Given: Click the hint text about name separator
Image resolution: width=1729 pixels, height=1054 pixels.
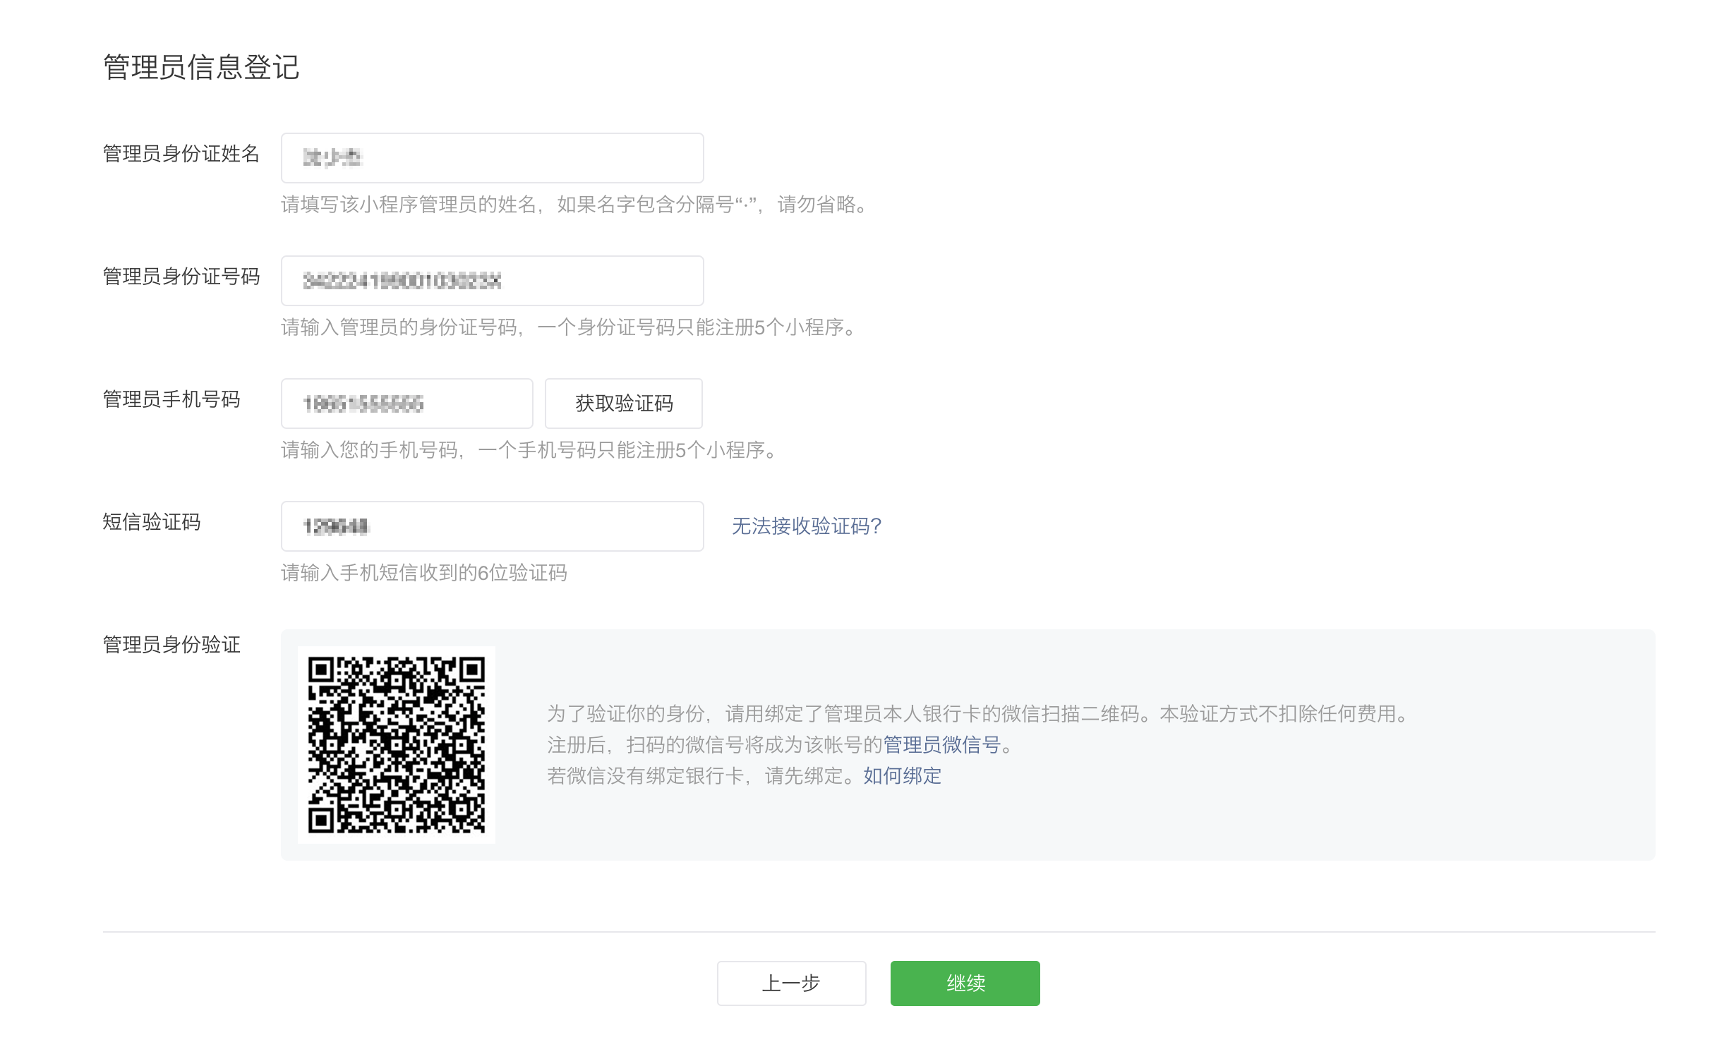Looking at the screenshot, I should coord(575,205).
